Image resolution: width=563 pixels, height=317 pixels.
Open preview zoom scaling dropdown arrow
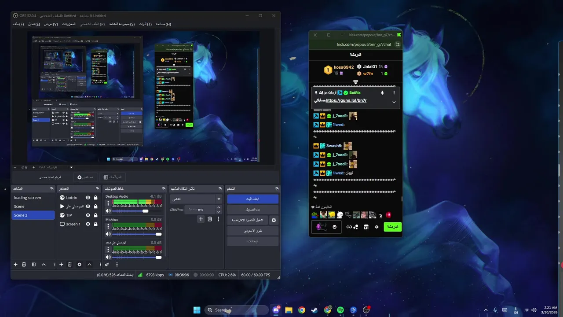71,167
